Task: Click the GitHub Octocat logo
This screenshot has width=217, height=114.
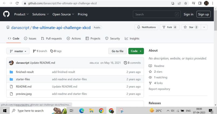Action: [x=6, y=14]
